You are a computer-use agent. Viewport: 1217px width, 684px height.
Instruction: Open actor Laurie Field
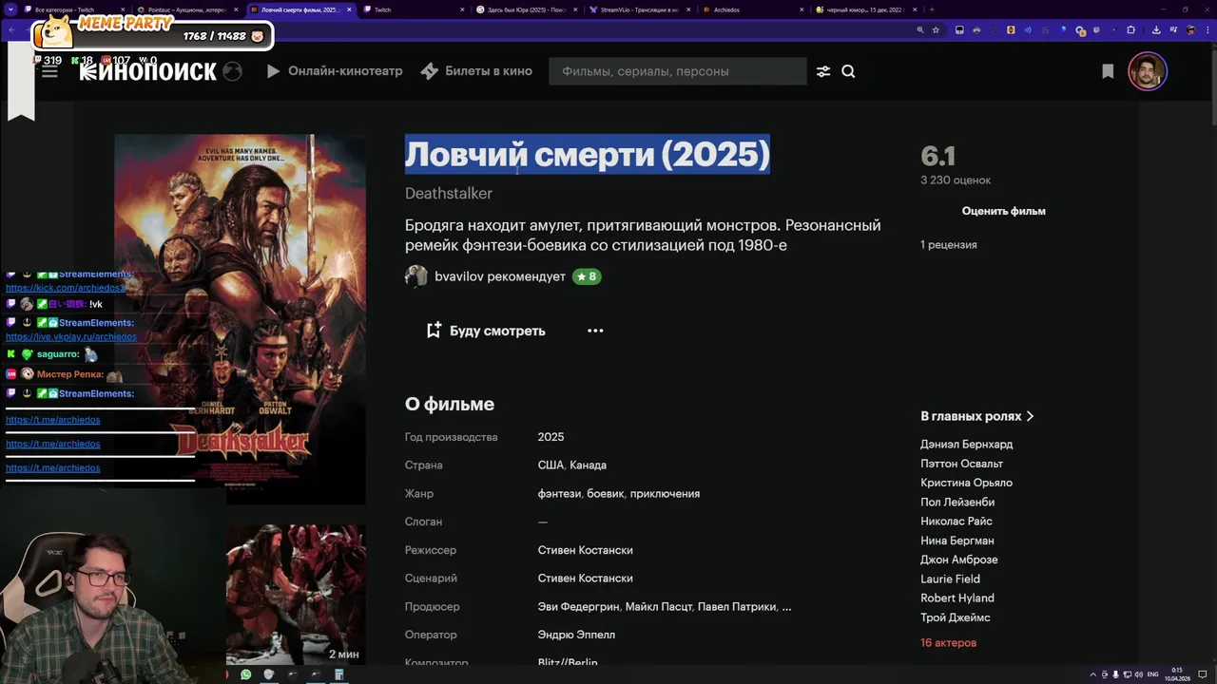[950, 579]
